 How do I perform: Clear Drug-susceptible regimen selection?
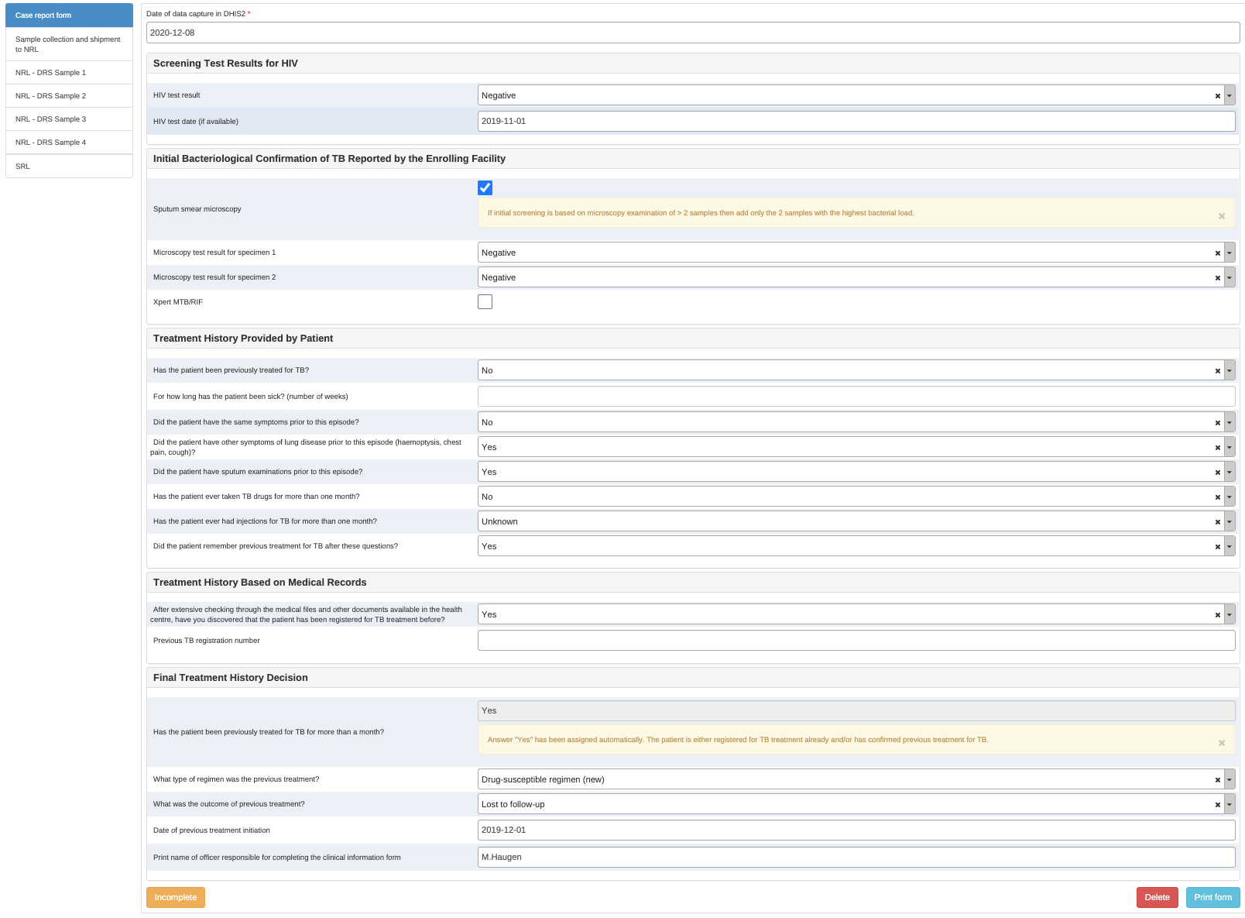click(1217, 780)
